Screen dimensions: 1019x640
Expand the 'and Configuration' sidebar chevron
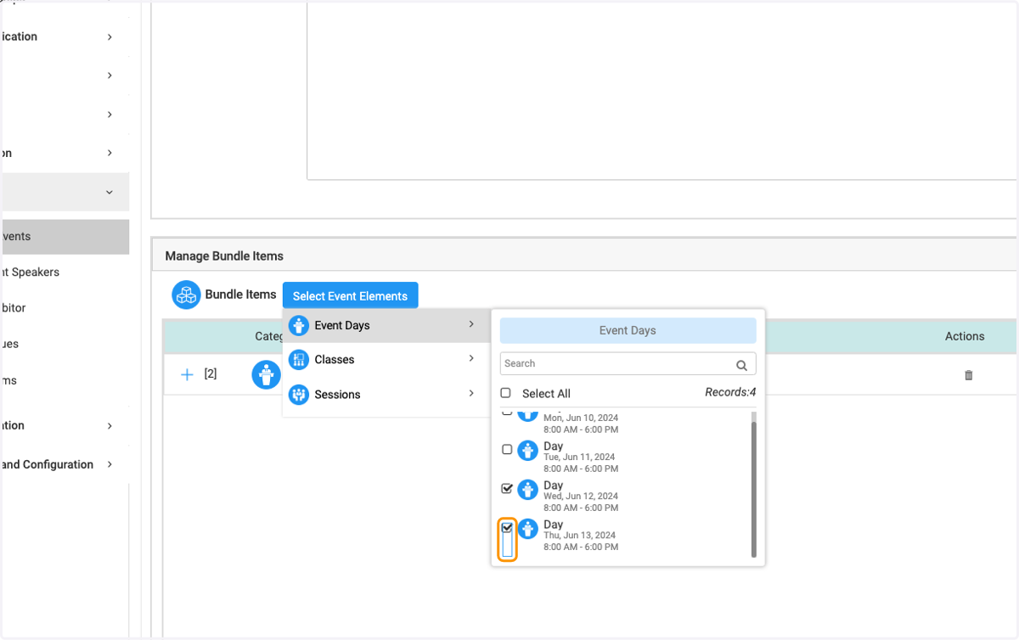tap(110, 464)
